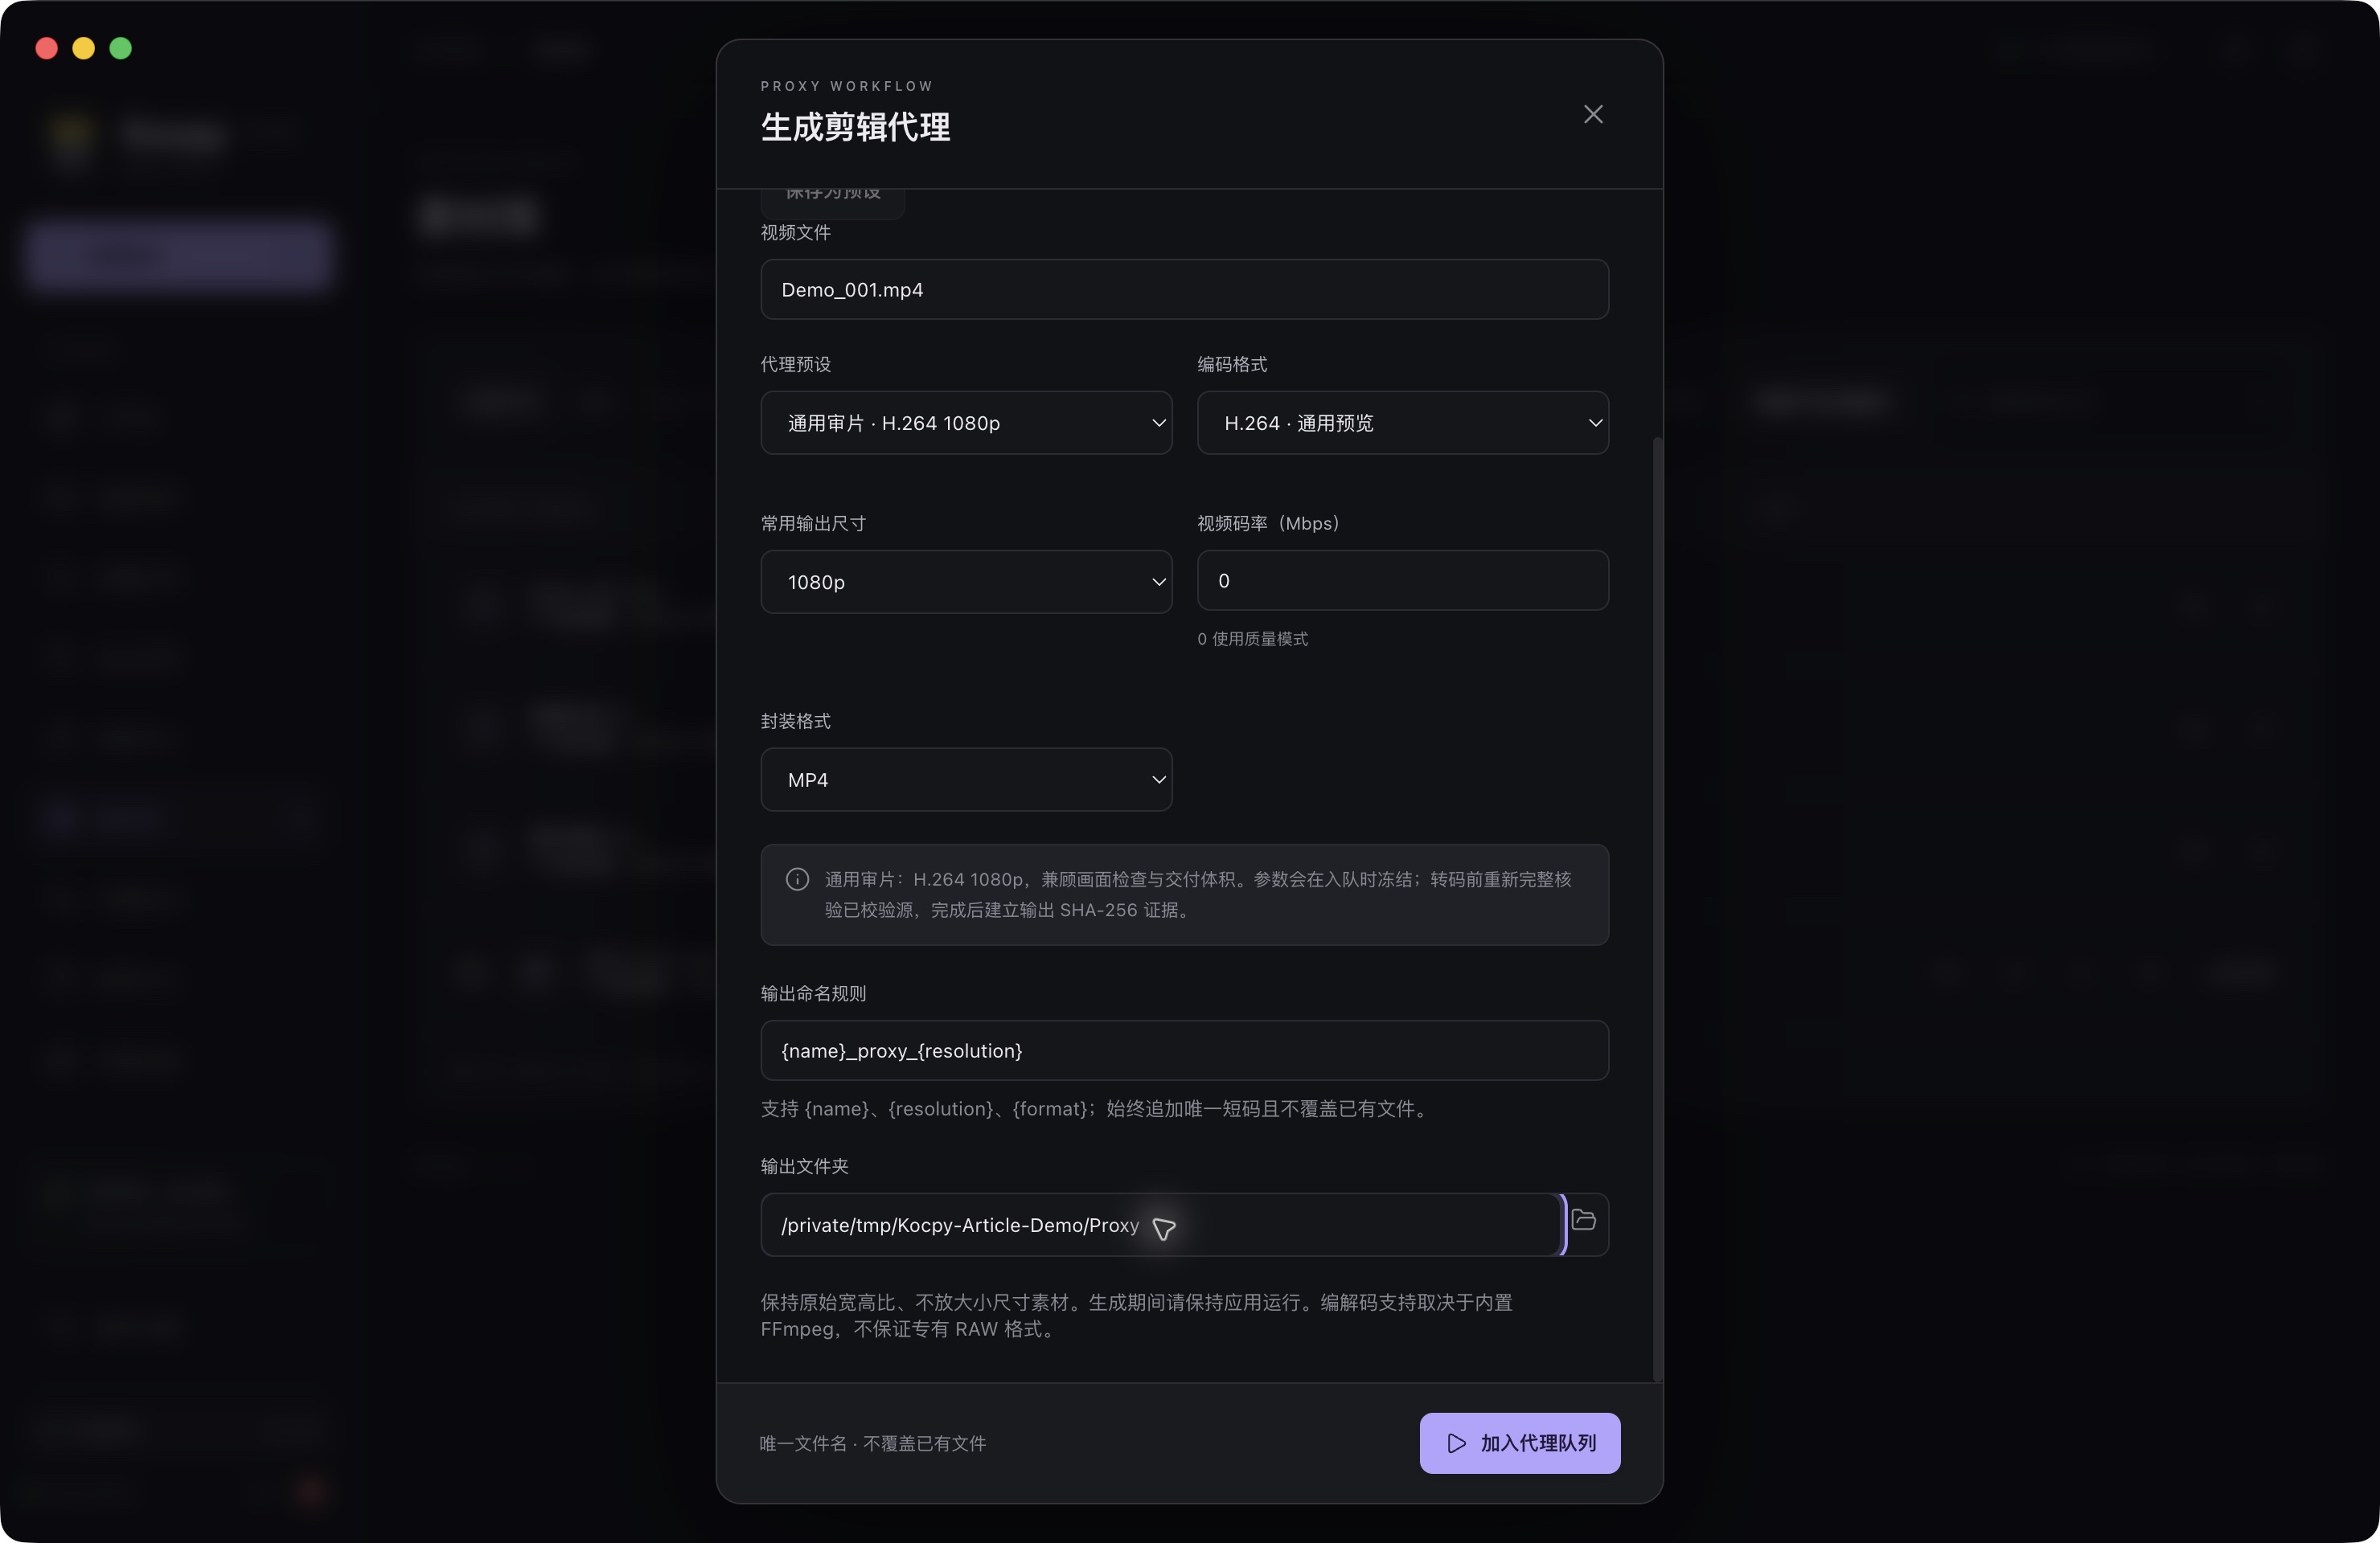Click the 输出文件夹 path field
Image resolution: width=2380 pixels, height=1543 pixels.
click(1160, 1226)
